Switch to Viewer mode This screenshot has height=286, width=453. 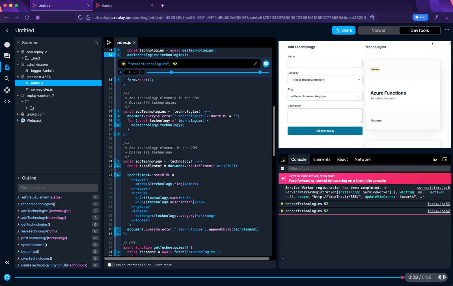[x=379, y=30]
